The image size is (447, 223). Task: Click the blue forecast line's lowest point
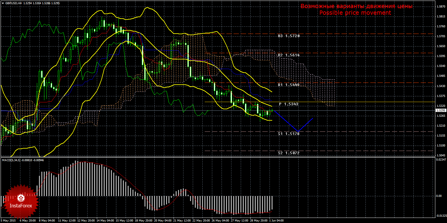pyautogui.click(x=298, y=131)
